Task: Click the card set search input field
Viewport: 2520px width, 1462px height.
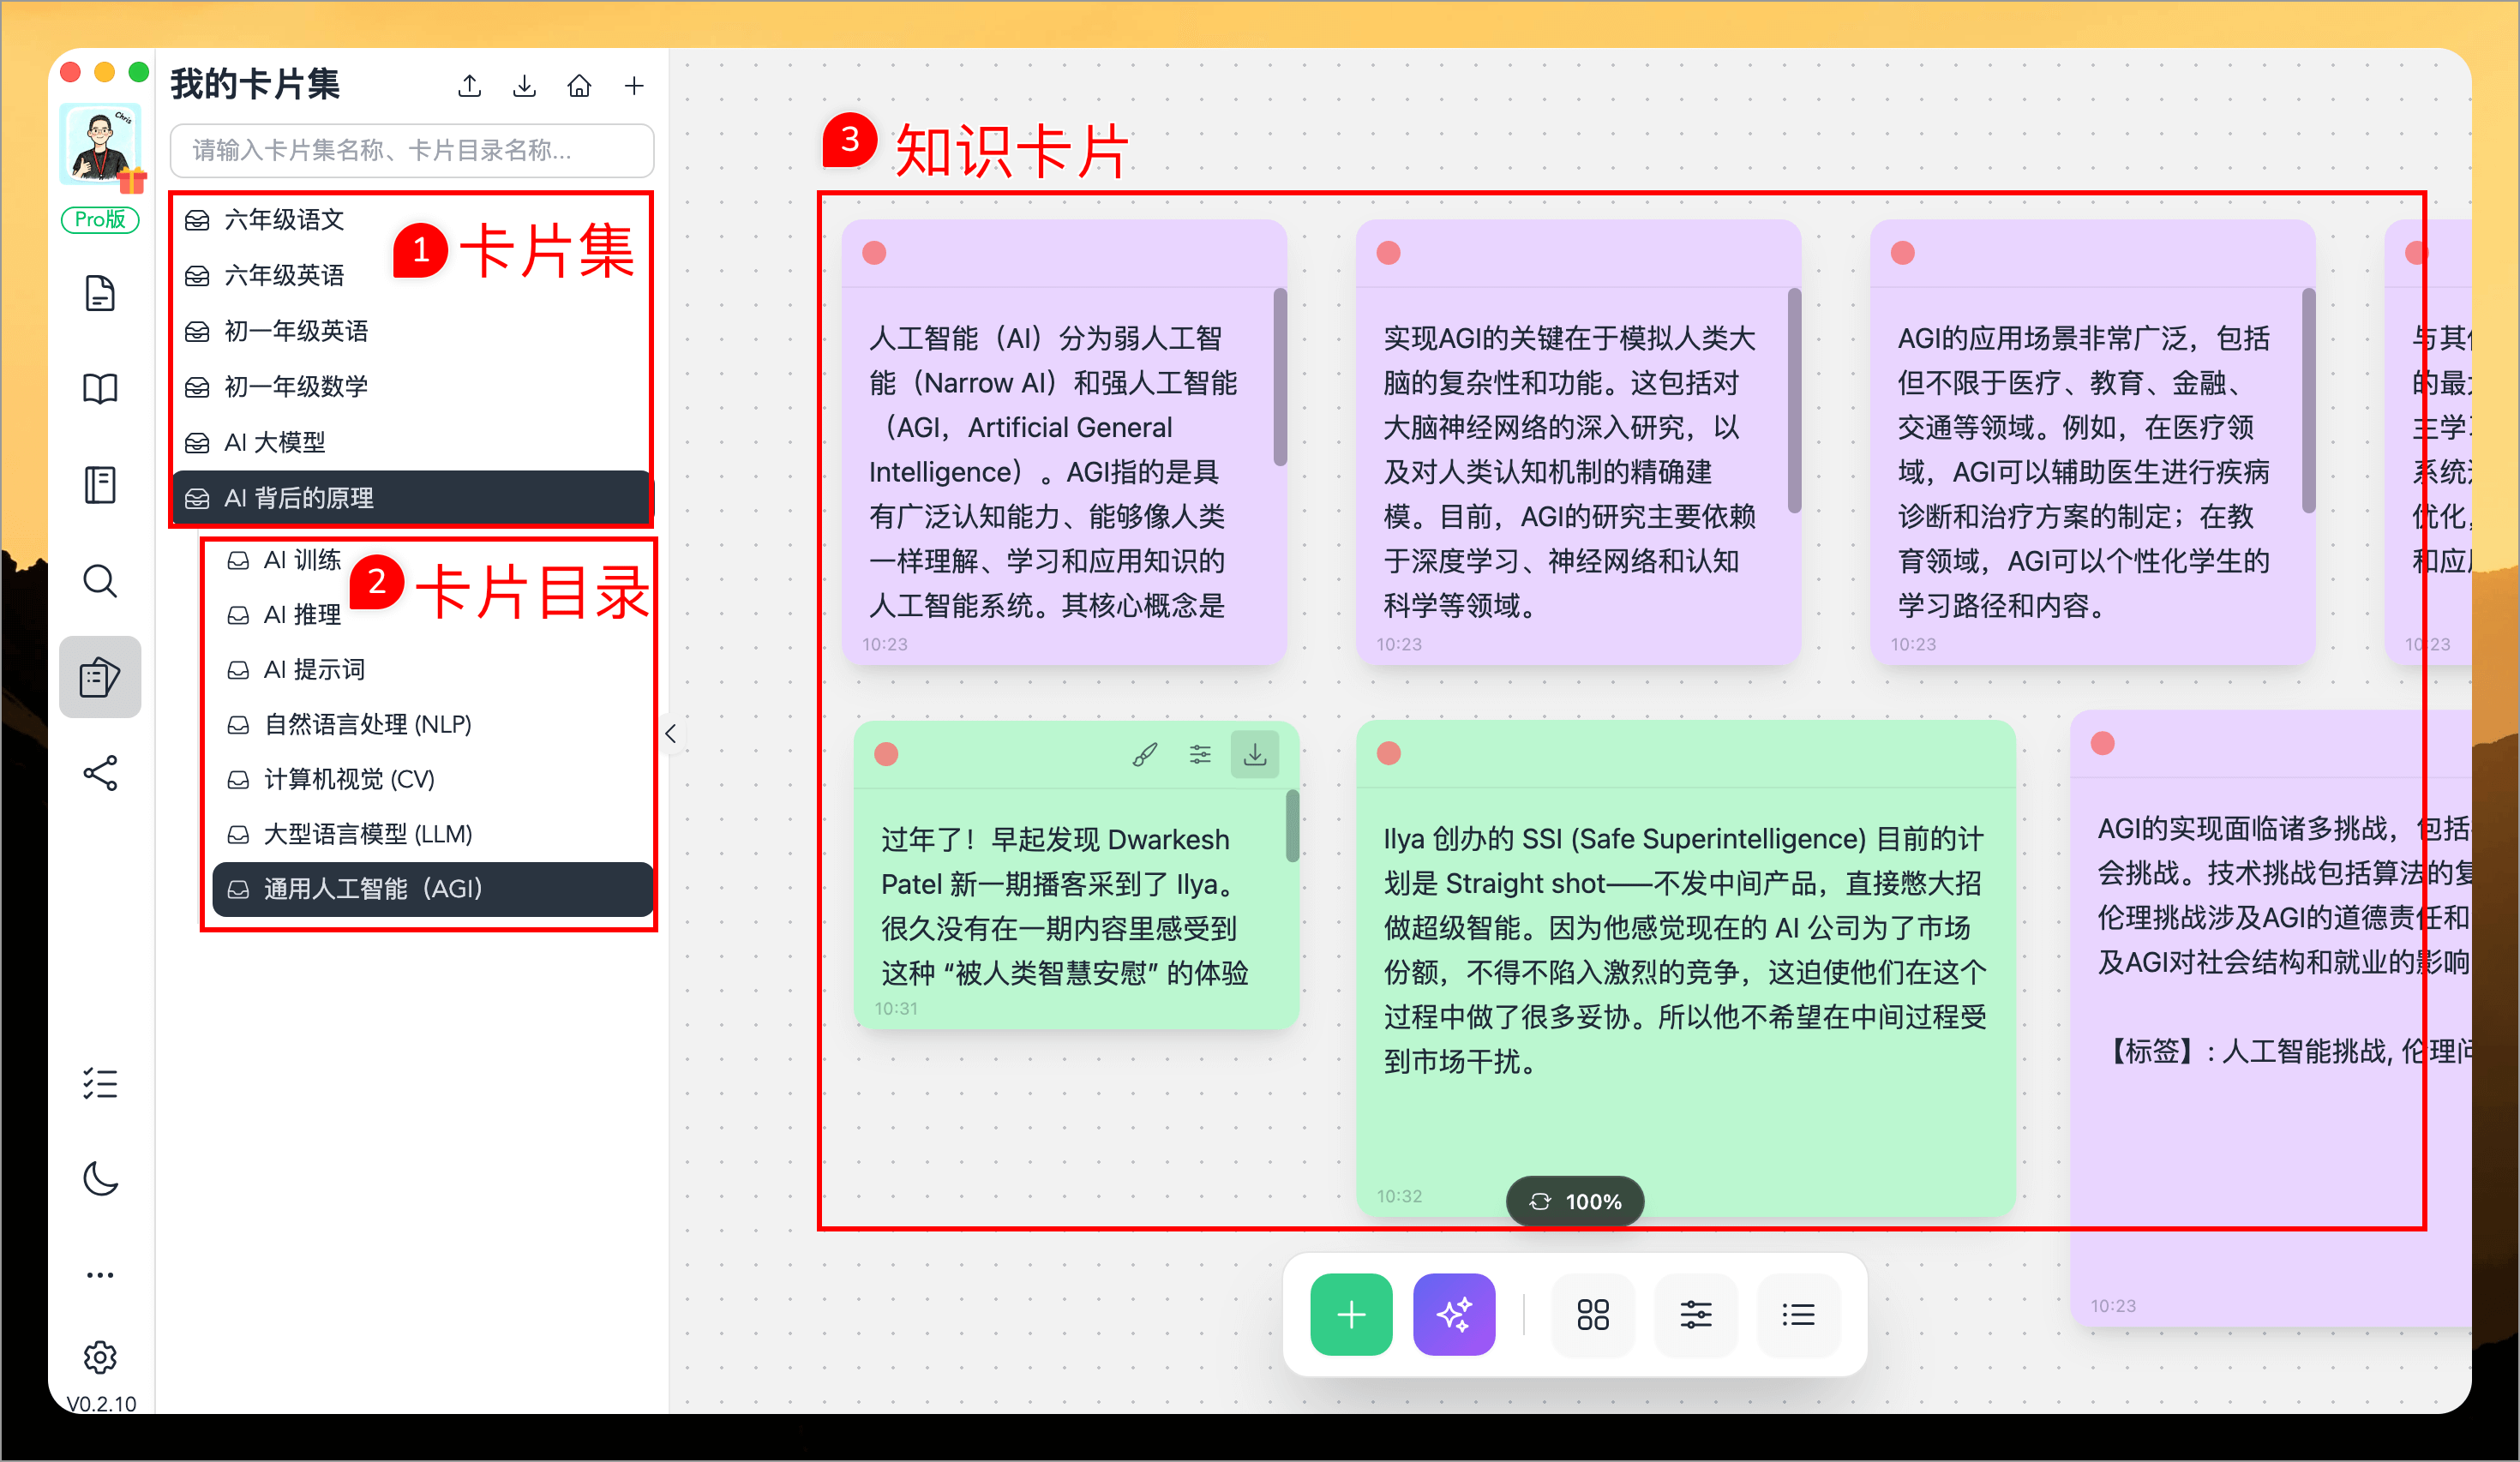Action: [x=411, y=150]
